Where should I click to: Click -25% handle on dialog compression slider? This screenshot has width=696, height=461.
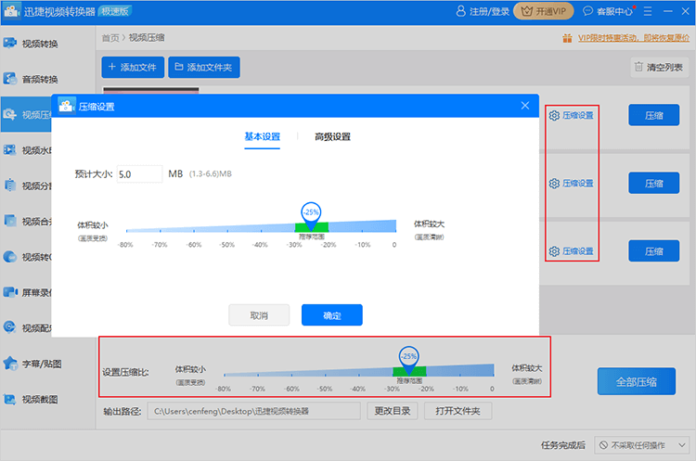311,212
